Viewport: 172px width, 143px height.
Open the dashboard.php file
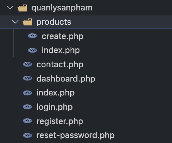(66, 79)
